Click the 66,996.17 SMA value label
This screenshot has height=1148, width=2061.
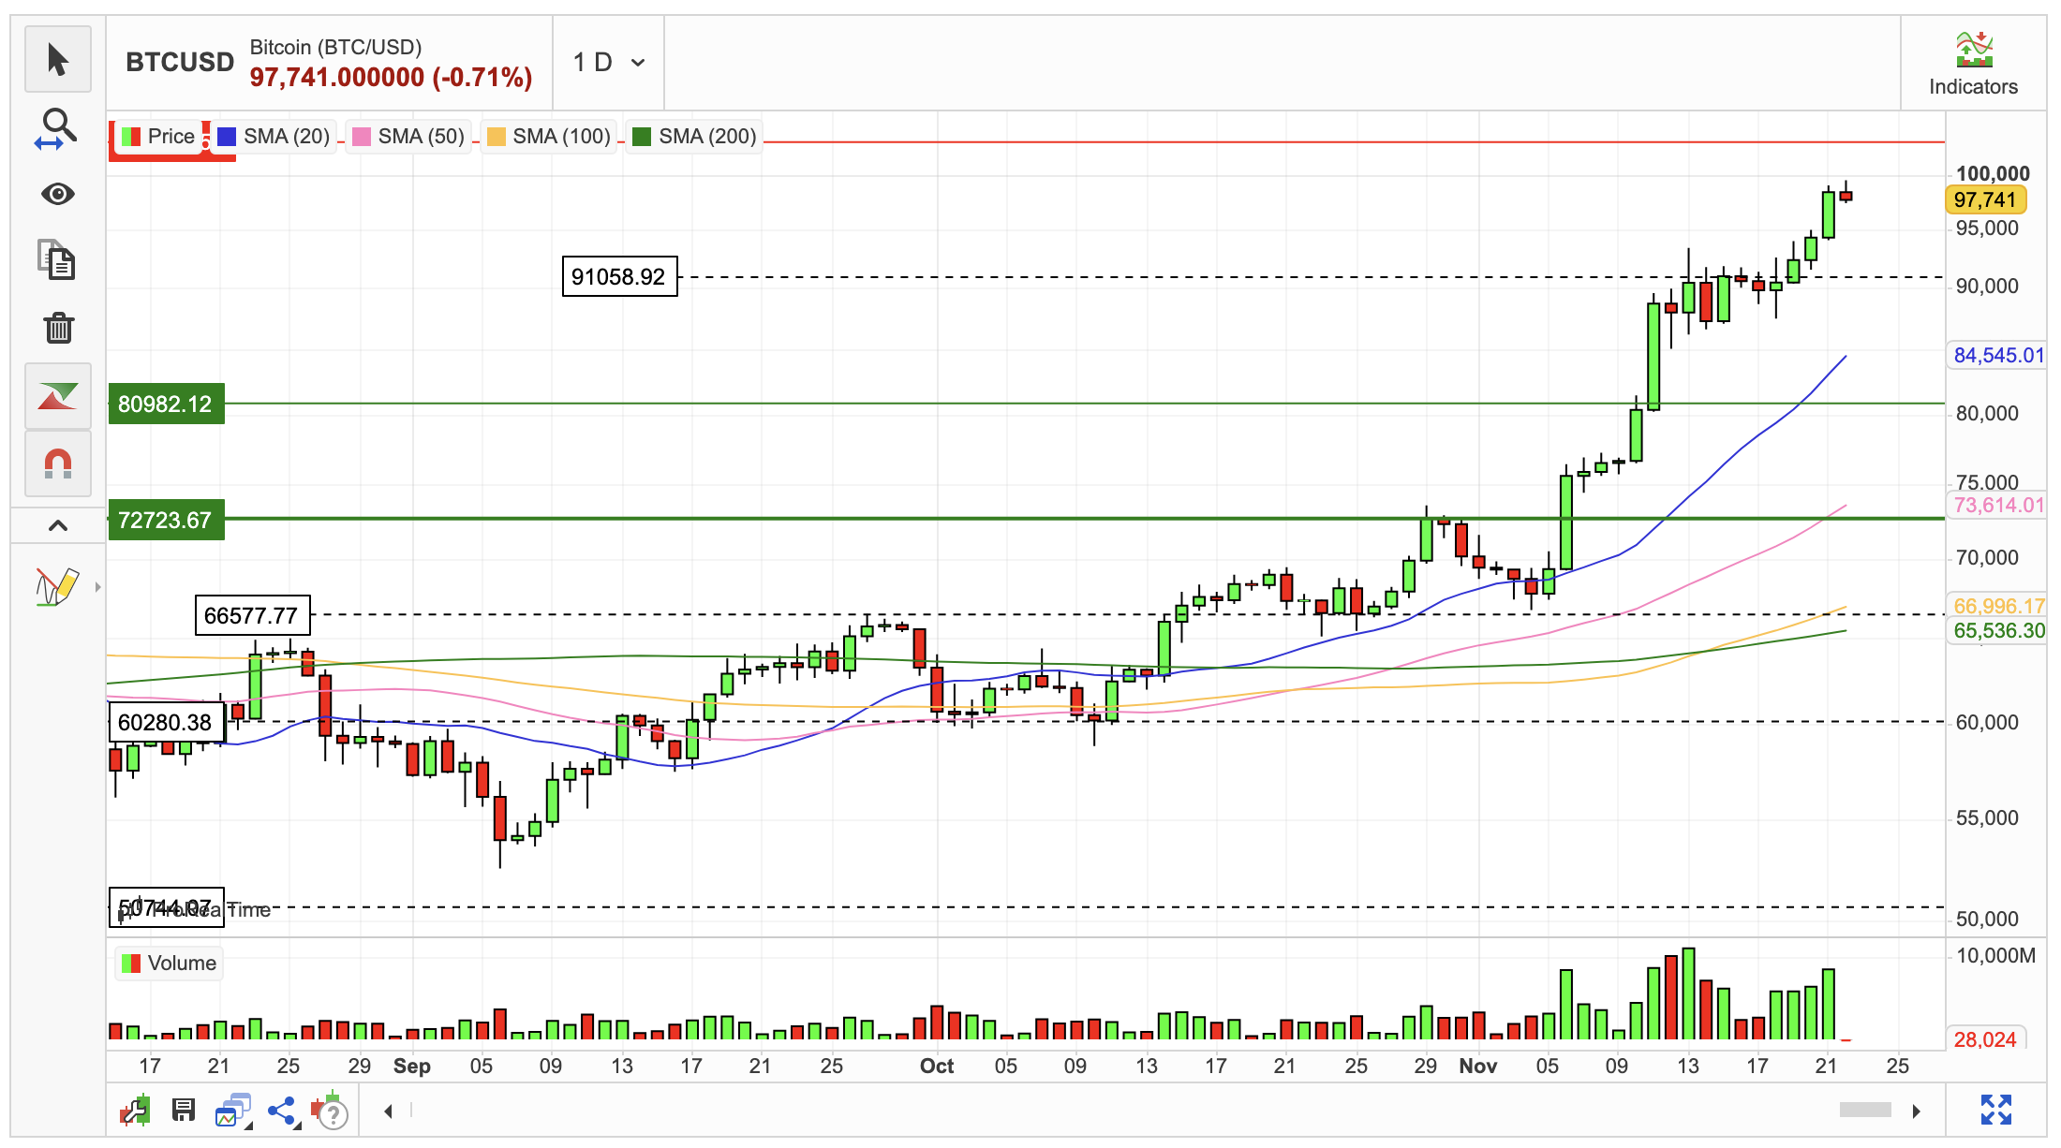click(x=1998, y=606)
